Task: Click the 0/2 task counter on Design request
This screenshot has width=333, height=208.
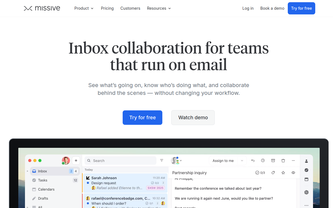Action: pos(155,183)
